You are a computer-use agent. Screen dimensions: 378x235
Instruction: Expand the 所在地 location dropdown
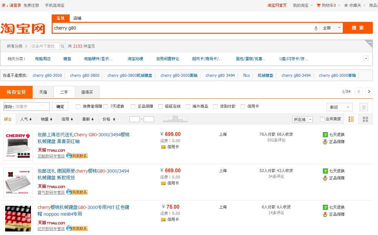pos(302,119)
